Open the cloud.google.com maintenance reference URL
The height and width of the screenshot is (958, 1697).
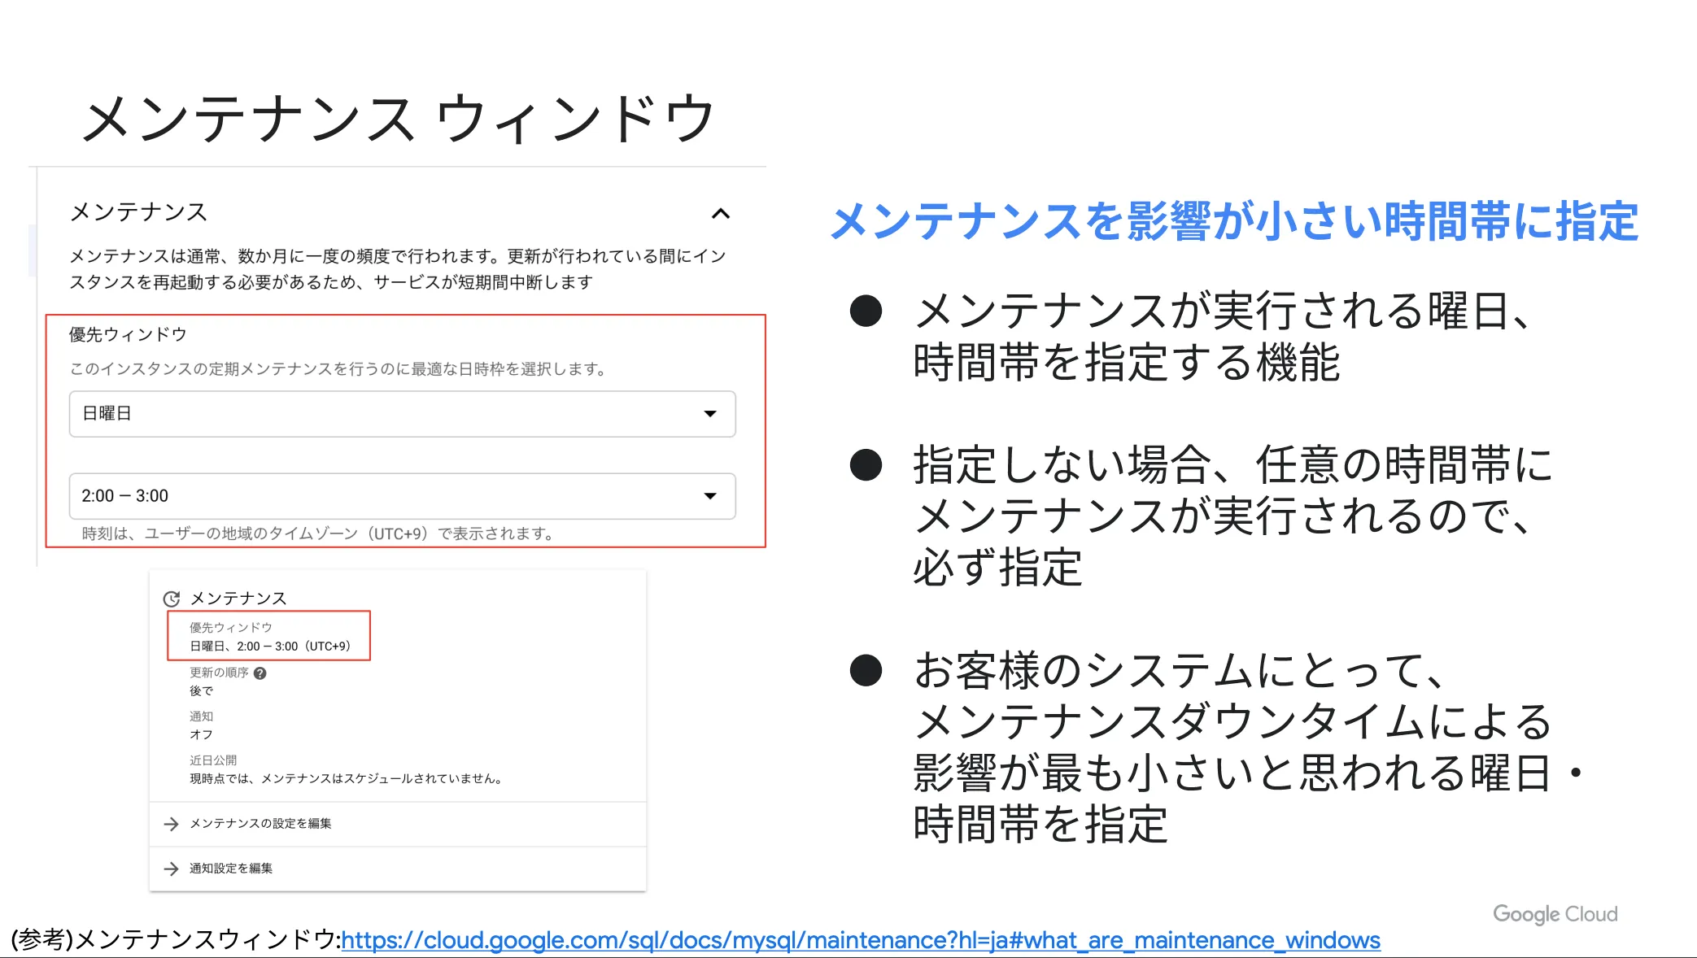pos(861,940)
